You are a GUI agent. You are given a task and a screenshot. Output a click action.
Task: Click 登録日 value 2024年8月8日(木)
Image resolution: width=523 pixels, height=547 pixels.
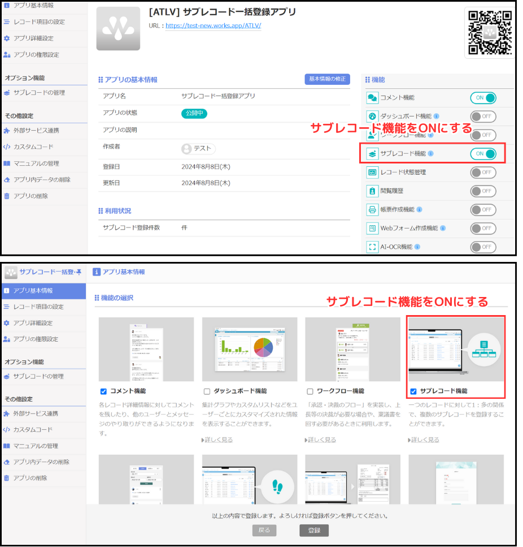point(206,167)
